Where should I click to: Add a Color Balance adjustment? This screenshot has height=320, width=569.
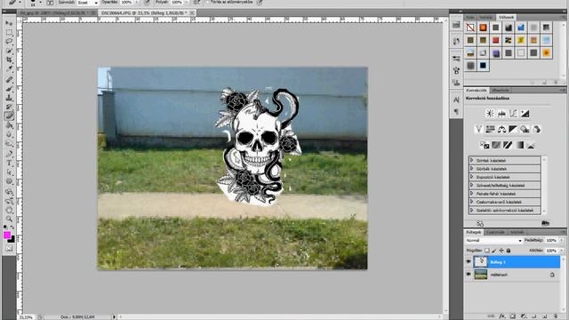point(501,129)
